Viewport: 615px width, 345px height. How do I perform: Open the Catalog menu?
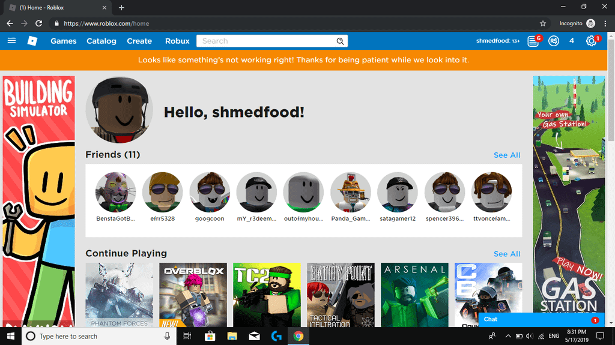(x=101, y=41)
